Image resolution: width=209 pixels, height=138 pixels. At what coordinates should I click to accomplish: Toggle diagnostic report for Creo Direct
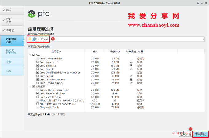click(131, 69)
